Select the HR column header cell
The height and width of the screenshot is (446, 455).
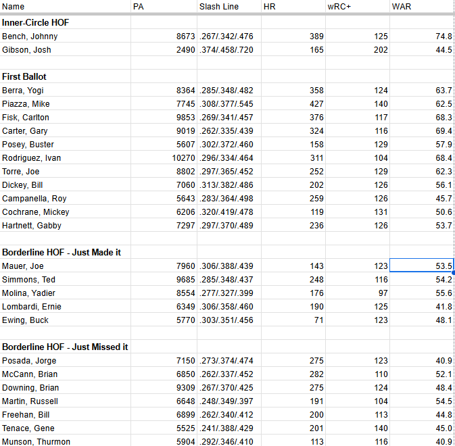coord(293,7)
